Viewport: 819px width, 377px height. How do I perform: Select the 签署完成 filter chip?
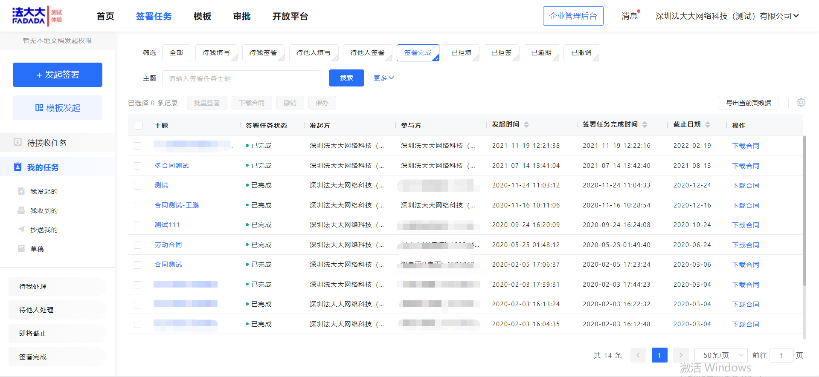point(418,53)
